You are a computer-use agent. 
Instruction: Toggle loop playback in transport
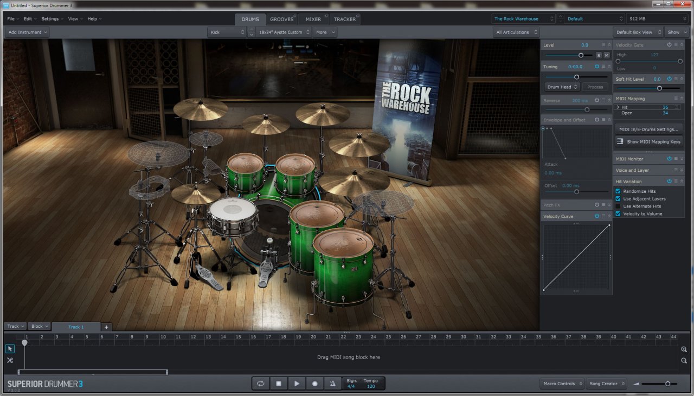261,384
